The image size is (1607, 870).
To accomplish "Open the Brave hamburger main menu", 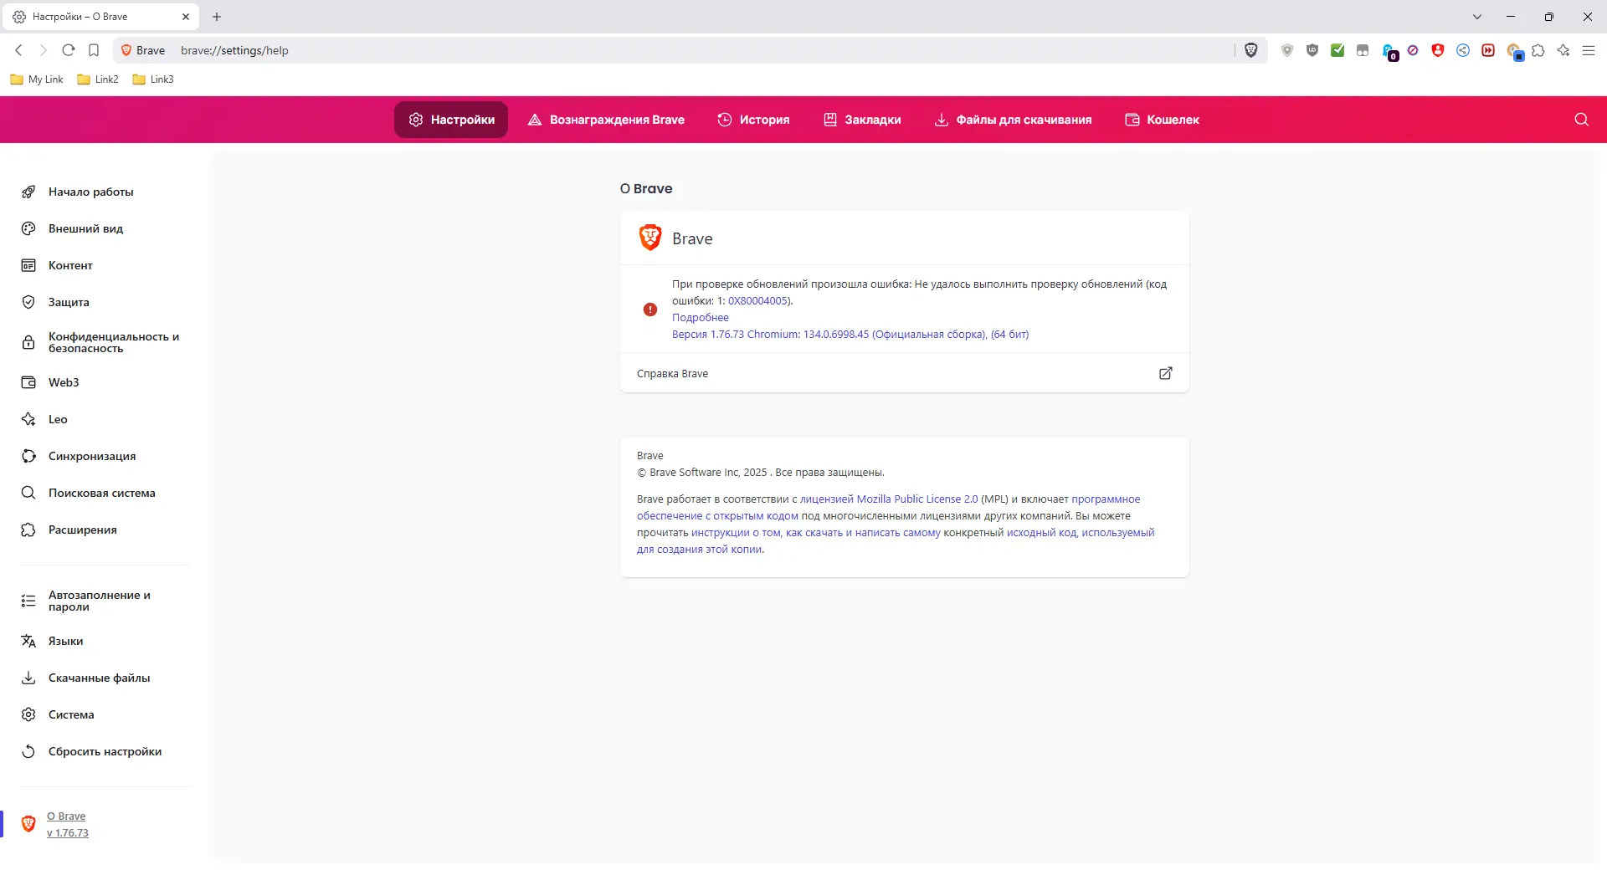I will 1589,50.
